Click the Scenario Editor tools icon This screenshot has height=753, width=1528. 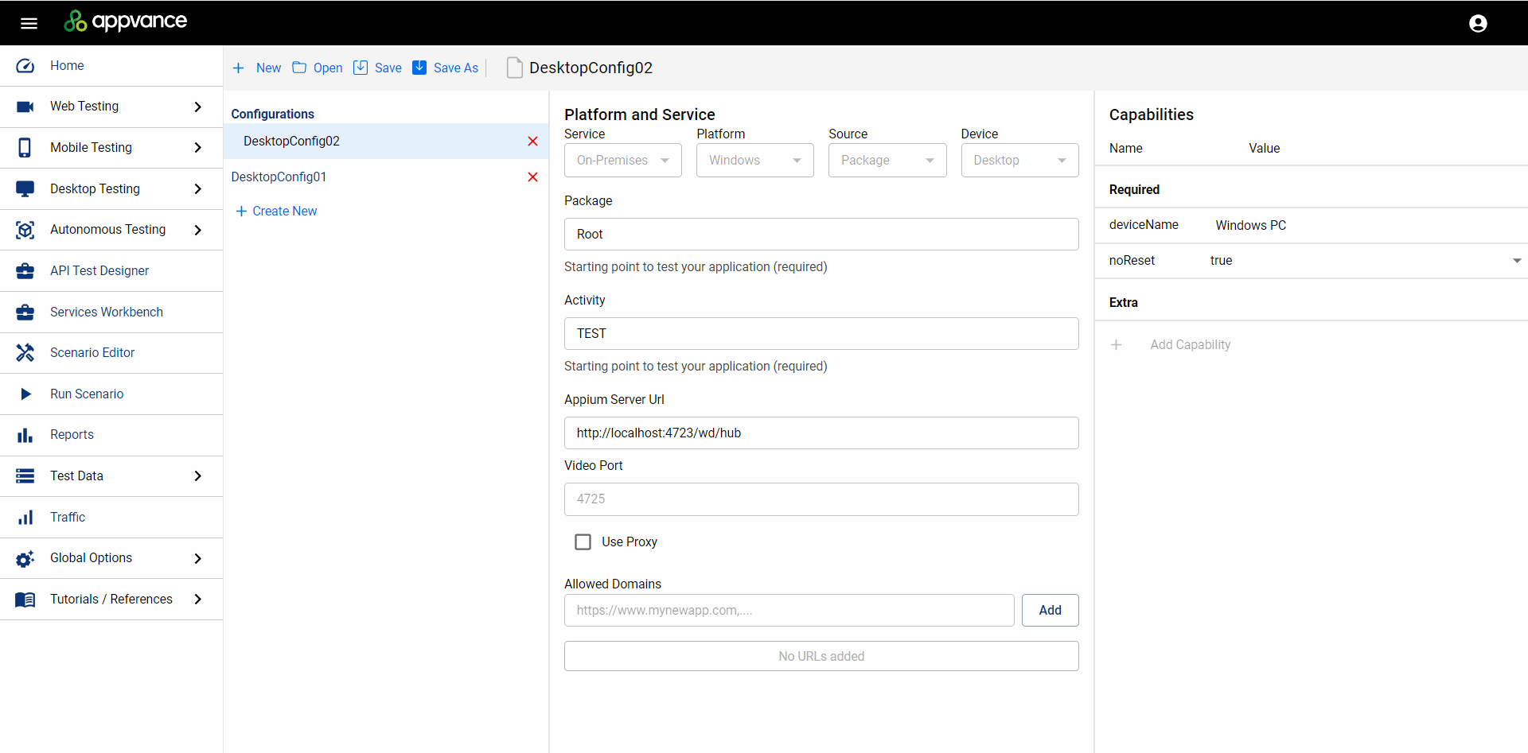[x=25, y=352]
